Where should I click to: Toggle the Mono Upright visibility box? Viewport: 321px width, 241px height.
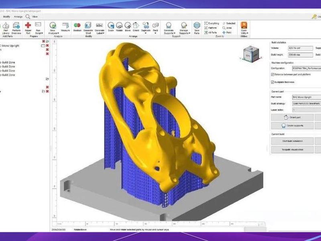tap(43, 46)
